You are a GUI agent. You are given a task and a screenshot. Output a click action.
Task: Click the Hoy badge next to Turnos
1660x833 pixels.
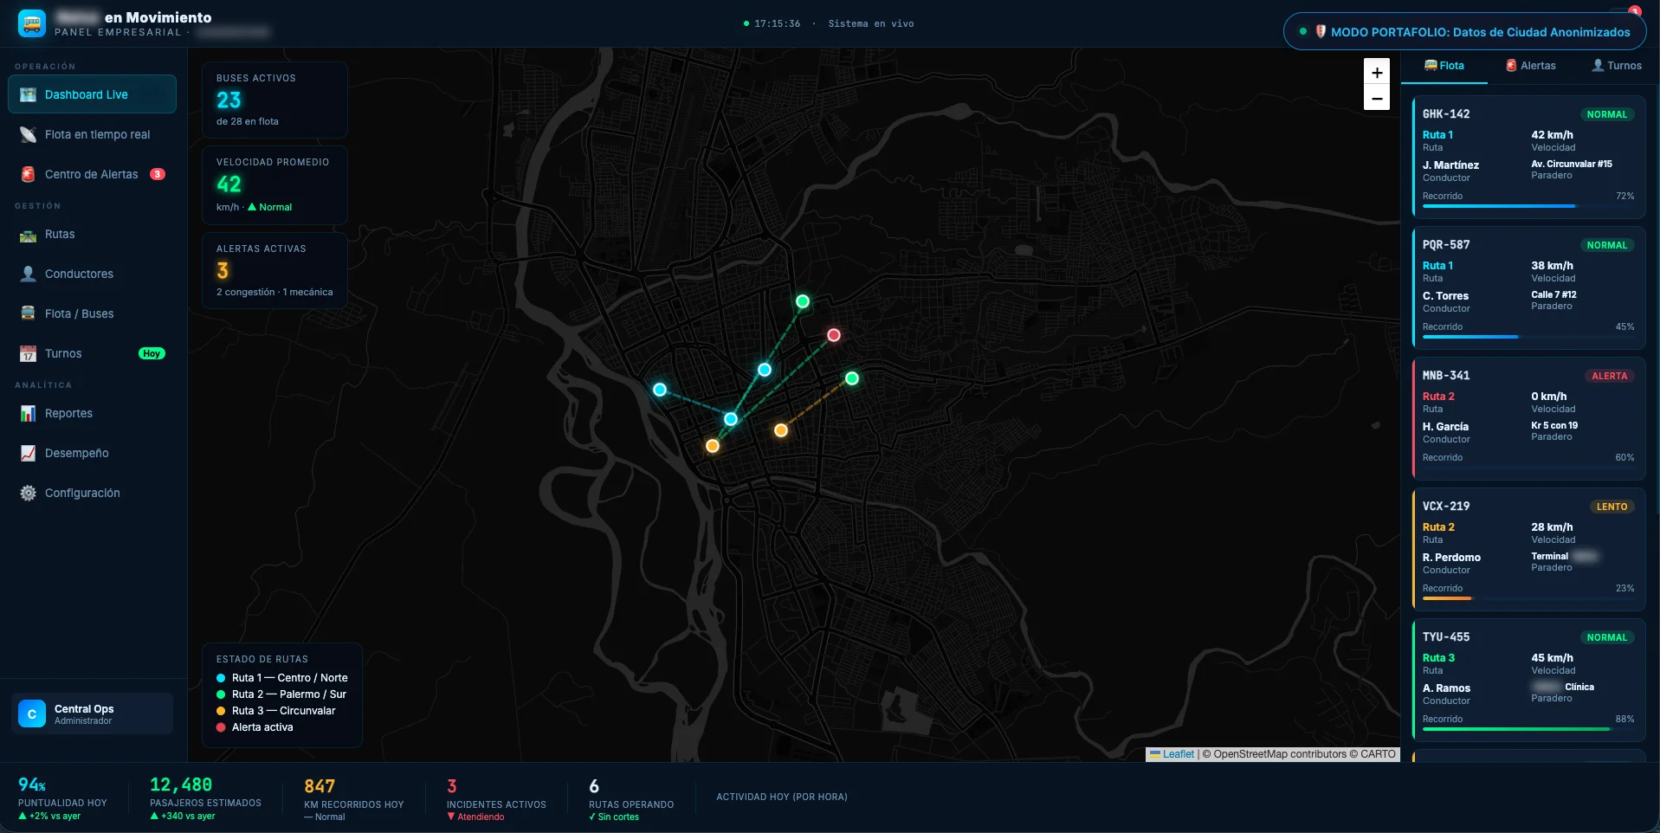(x=152, y=353)
